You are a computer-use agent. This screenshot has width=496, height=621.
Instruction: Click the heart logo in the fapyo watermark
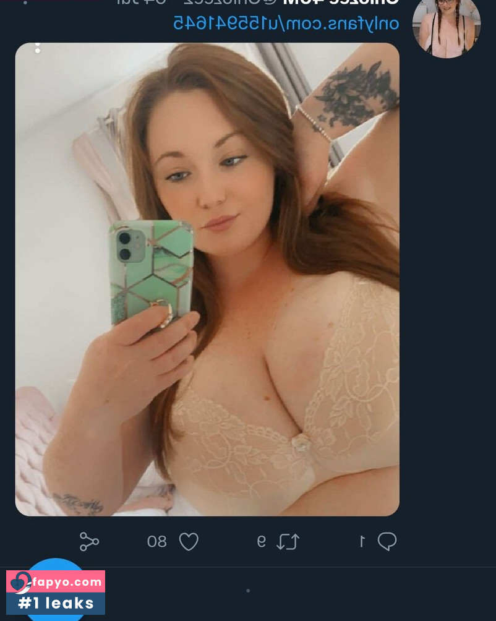point(20,582)
